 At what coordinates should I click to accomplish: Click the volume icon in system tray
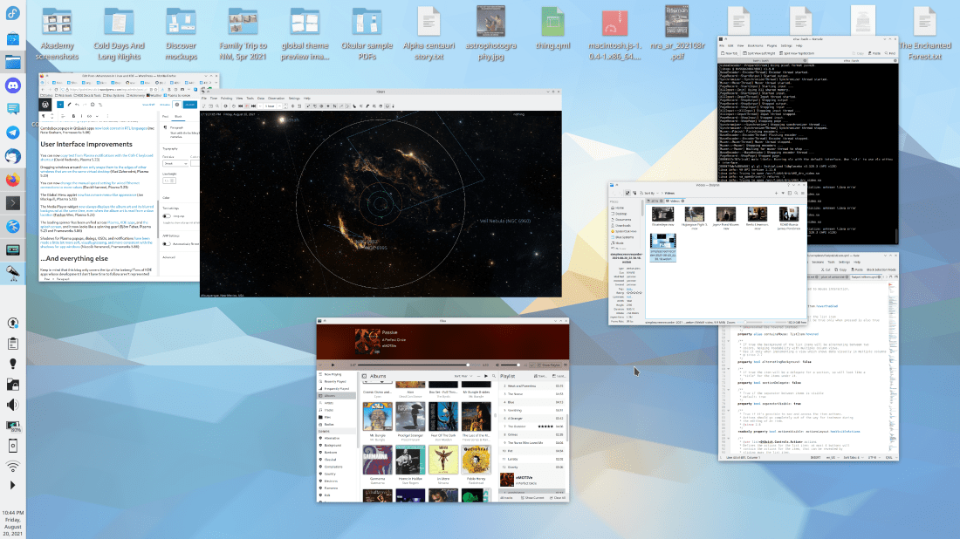point(13,405)
